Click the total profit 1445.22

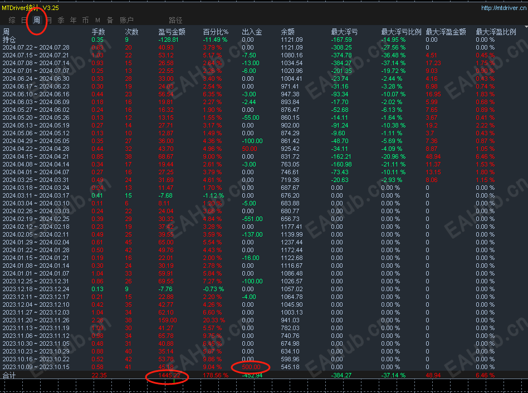click(x=169, y=375)
